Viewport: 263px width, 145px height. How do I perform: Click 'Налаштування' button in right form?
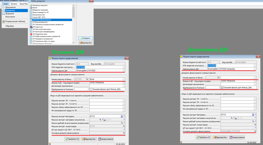point(237,137)
